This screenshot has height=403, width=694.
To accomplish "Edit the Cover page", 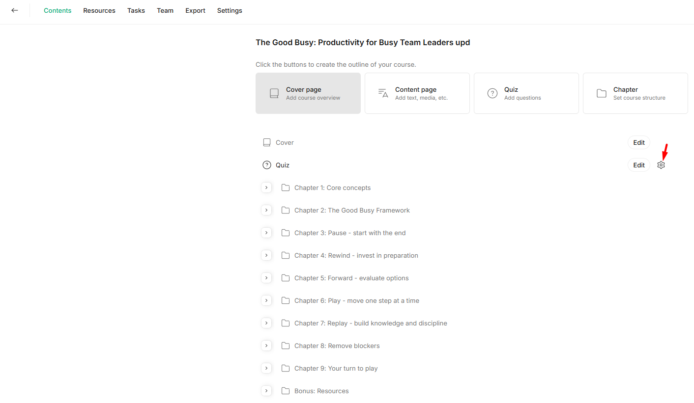I will [638, 142].
